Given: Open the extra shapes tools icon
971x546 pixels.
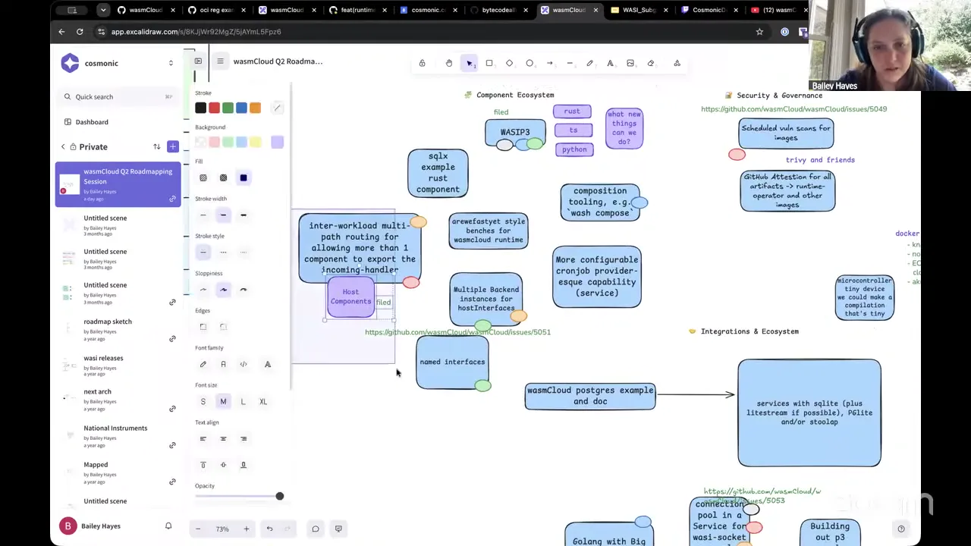Looking at the screenshot, I should (x=677, y=63).
